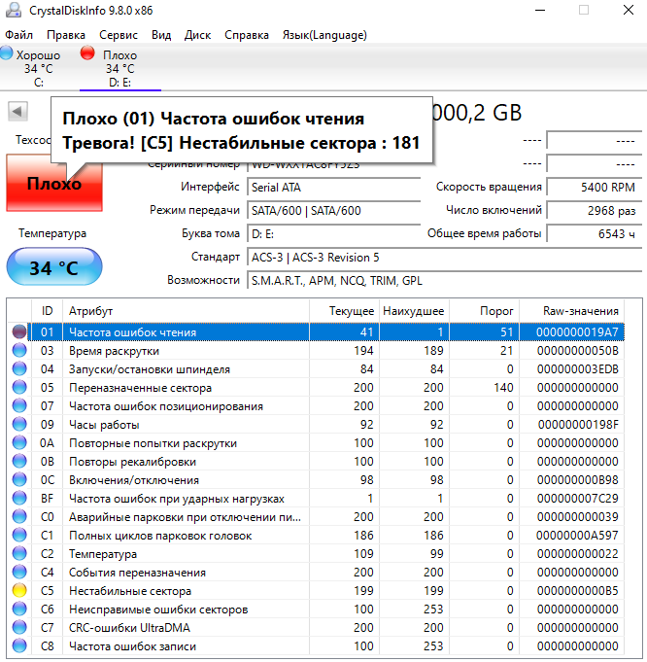647x662 pixels.
Task: Click the Raw-значения column header
Action: click(572, 311)
